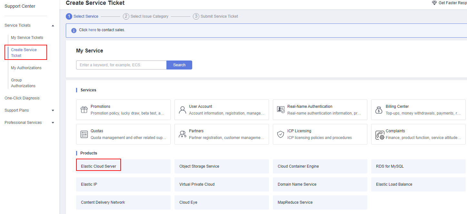467x214 pixels.
Task: Click the ICP Licensing shield icon
Action: coord(281,134)
